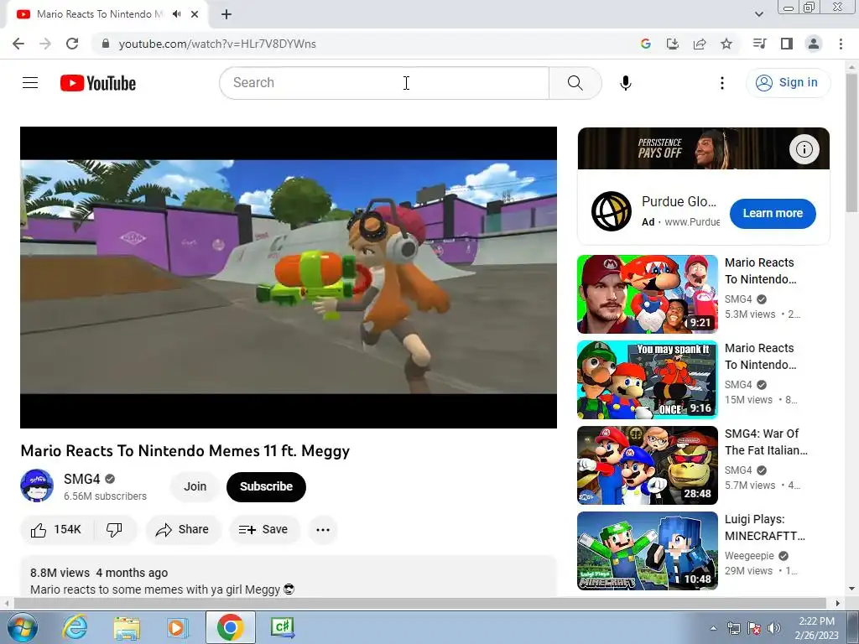This screenshot has width=859, height=644.
Task: Go to YouTube home via logo
Action: coord(98,83)
